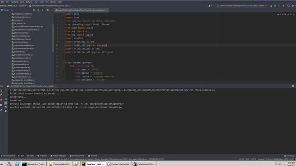Click Rerun icon in Run panel sidebar
Image resolution: width=296 pixels, height=166 pixels.
click(x=1, y=90)
